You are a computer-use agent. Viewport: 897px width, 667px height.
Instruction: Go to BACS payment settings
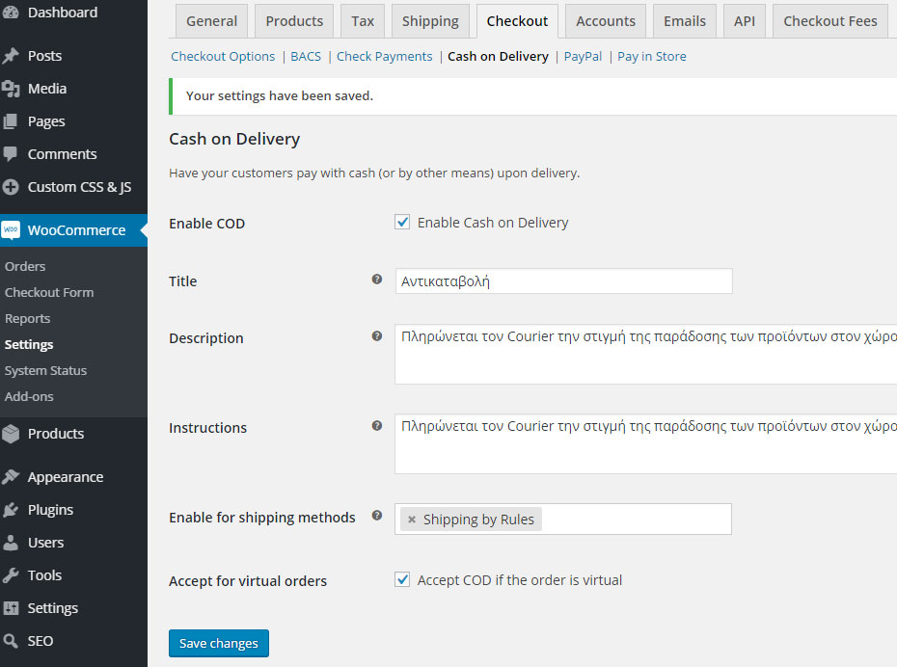[x=306, y=57]
